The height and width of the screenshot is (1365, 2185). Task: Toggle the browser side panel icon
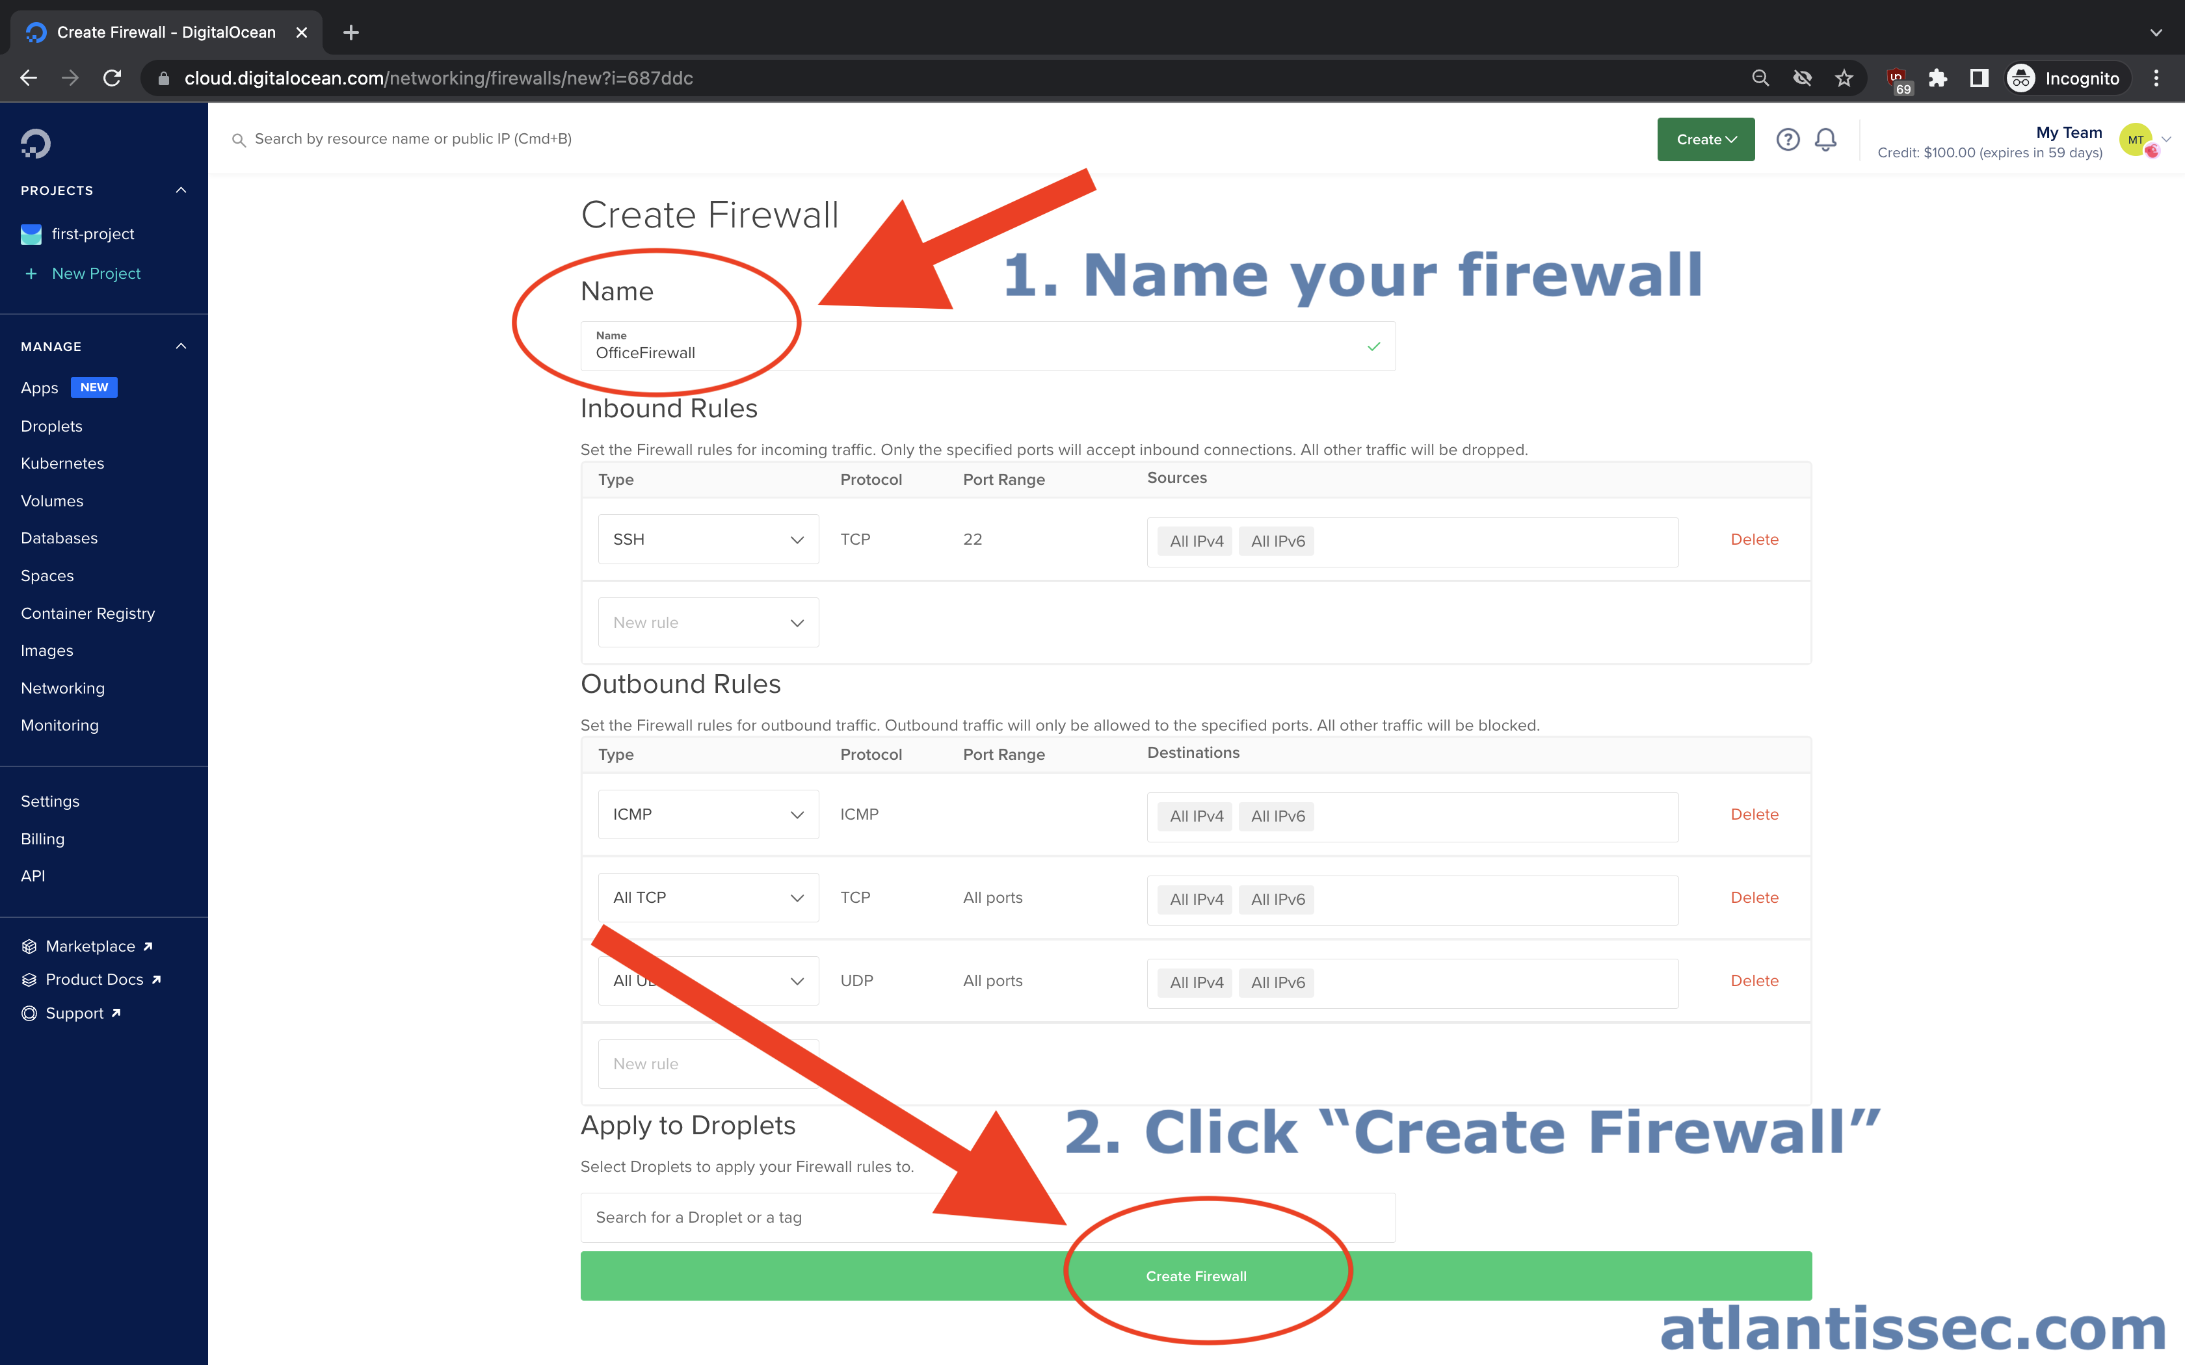[x=1978, y=79]
